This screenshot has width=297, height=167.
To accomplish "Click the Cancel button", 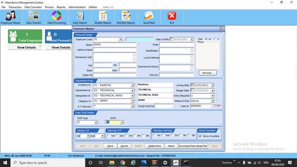I will pyautogui.click(x=124, y=146).
